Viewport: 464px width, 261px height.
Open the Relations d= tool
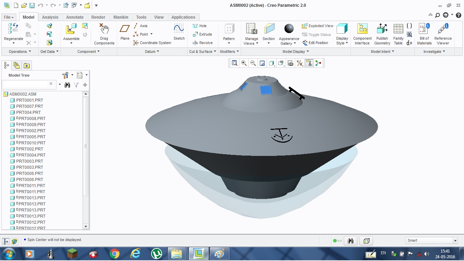409,43
